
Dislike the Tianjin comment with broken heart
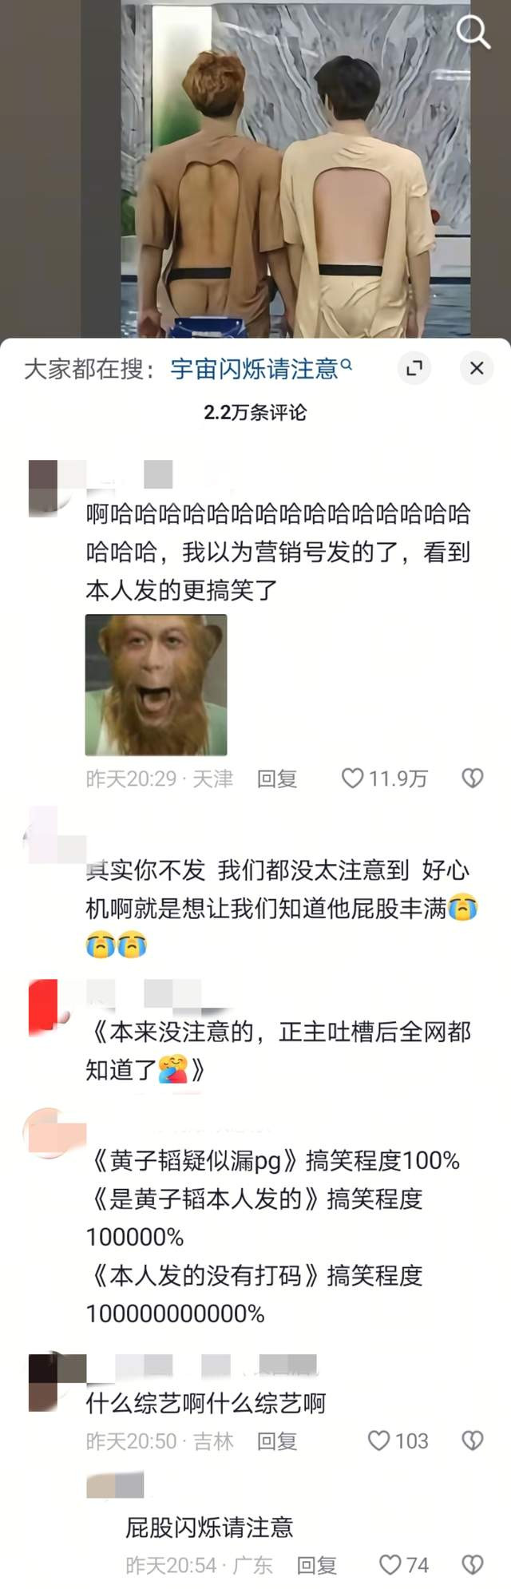point(473,779)
